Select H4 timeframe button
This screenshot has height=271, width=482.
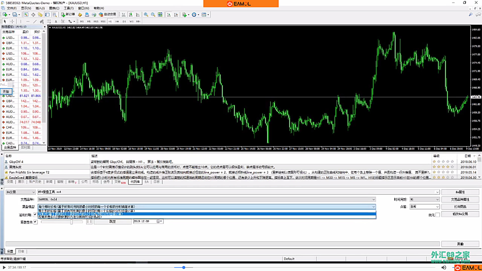pos(117,21)
